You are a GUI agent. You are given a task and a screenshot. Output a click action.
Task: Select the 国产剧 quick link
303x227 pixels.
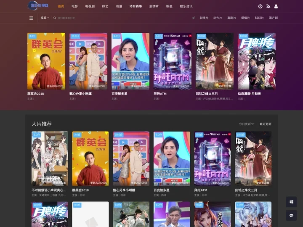(273, 18)
